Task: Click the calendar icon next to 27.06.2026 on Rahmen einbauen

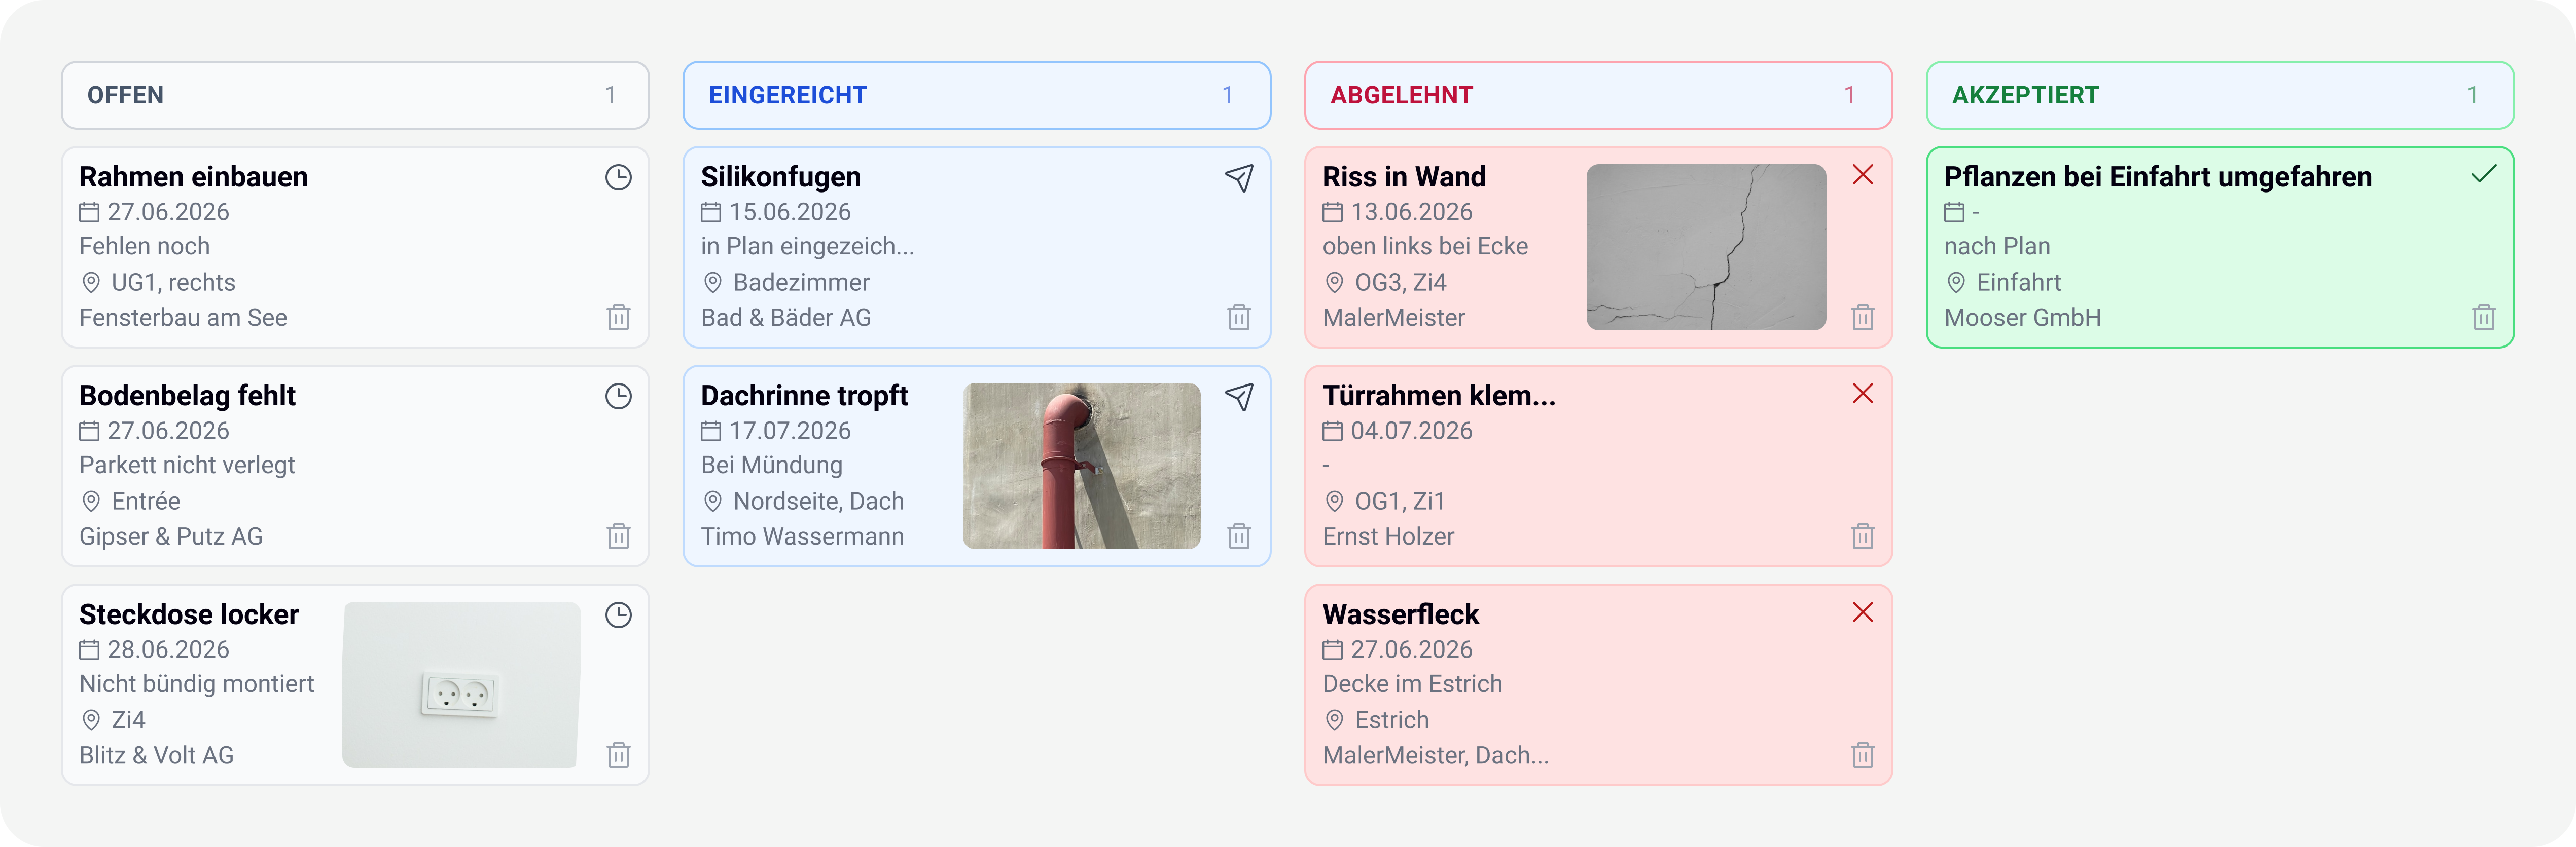Action: [x=89, y=212]
